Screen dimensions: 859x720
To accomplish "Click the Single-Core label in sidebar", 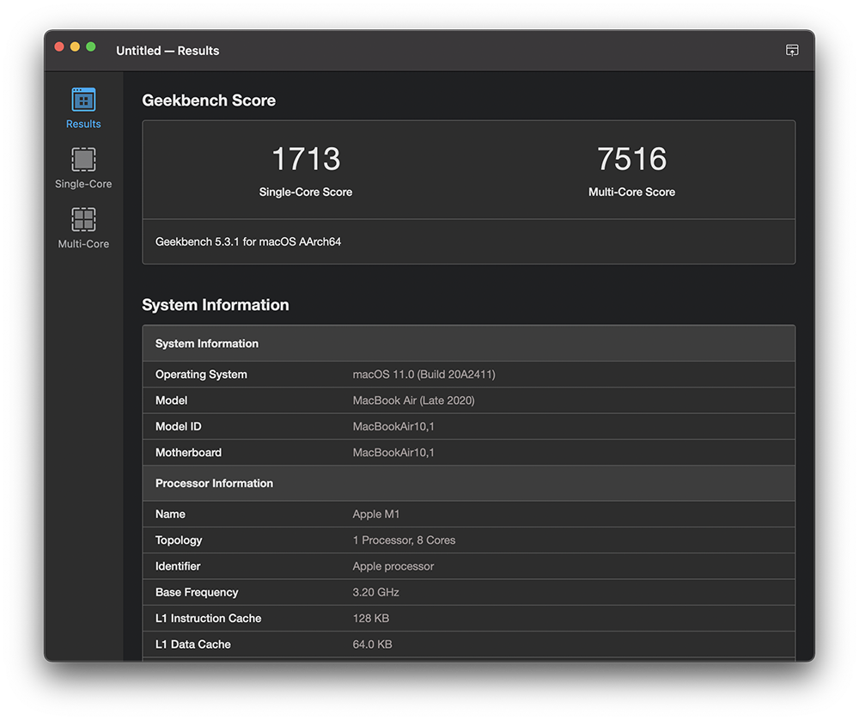I will click(x=83, y=184).
